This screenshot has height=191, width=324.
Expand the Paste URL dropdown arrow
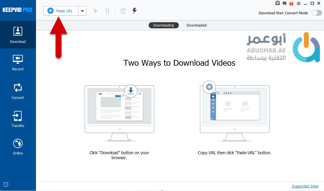point(82,11)
